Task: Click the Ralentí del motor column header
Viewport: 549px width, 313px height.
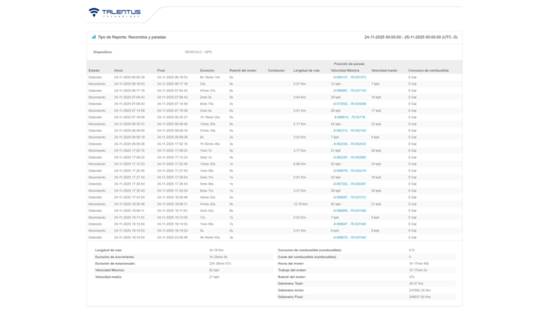Action: [x=242, y=70]
